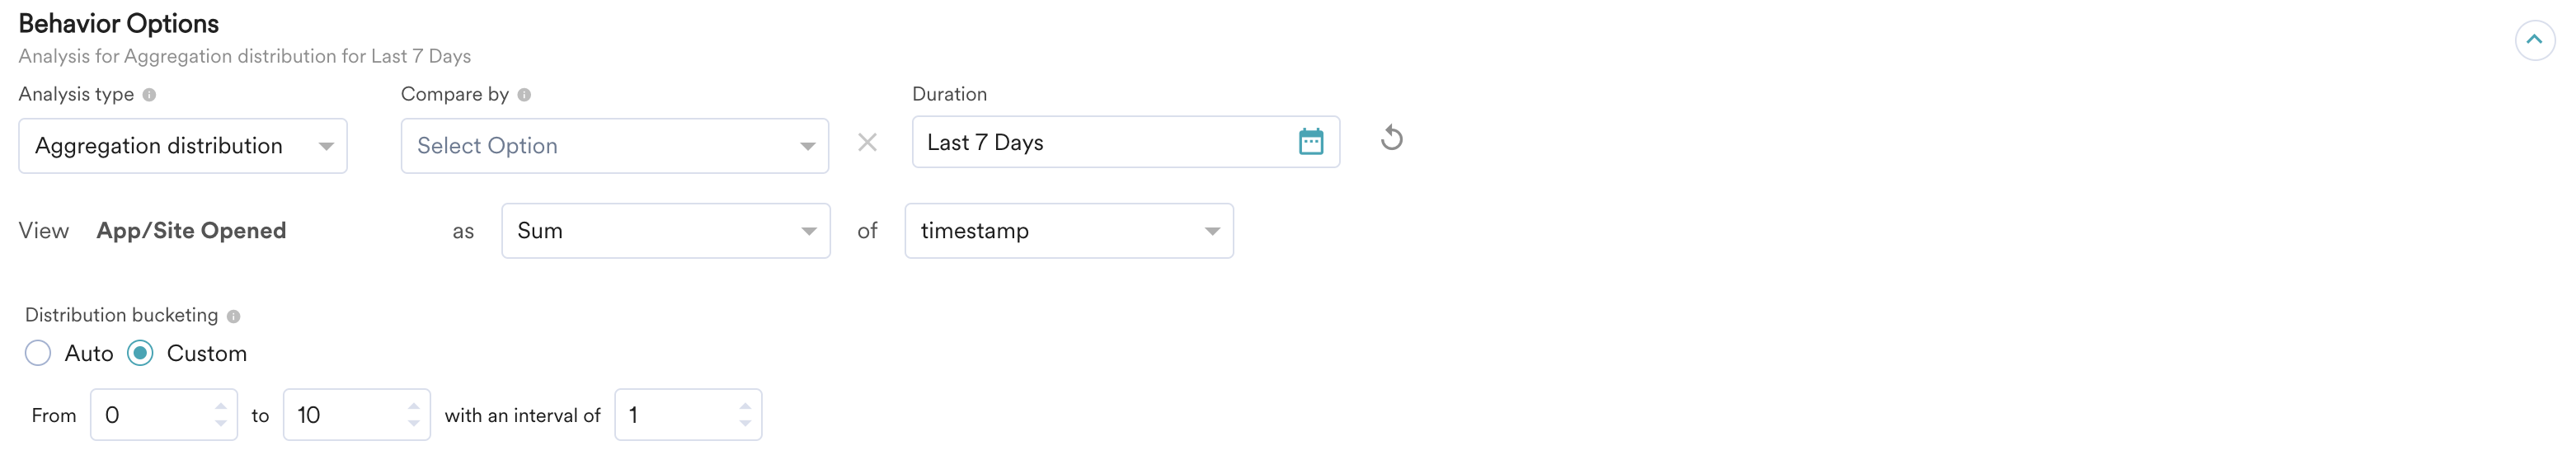The width and height of the screenshot is (2576, 455).
Task: Increase the From value with up stepper
Action: point(220,406)
